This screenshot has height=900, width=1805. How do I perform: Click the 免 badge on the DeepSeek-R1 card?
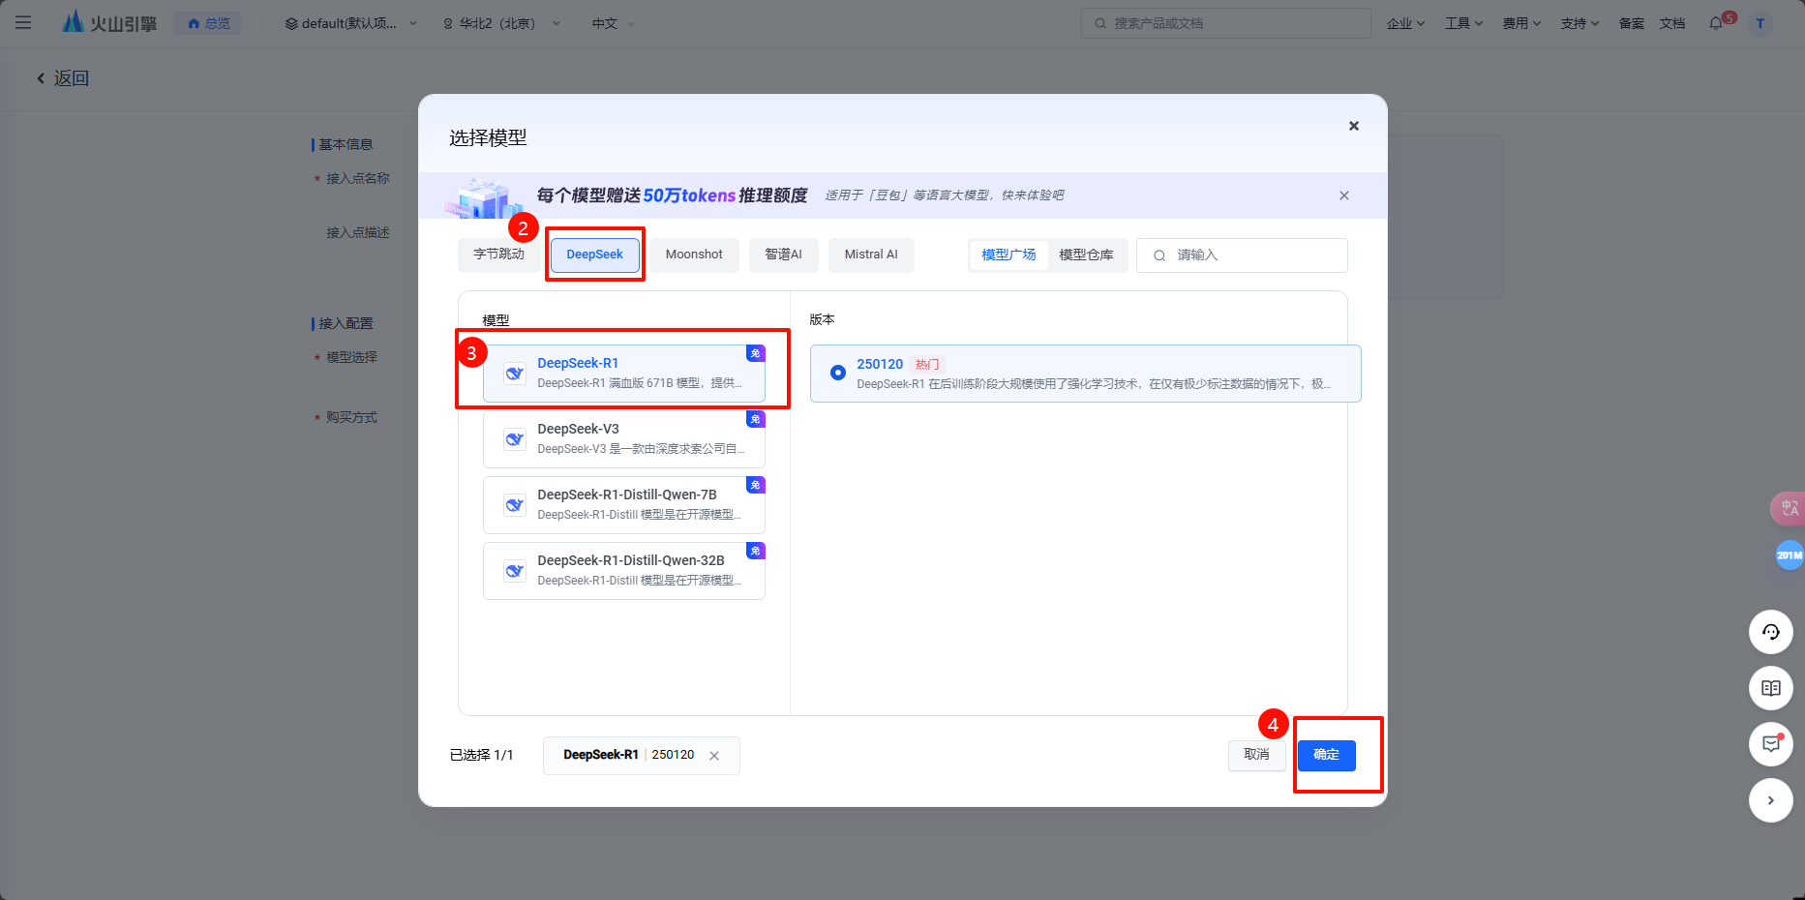click(x=756, y=353)
